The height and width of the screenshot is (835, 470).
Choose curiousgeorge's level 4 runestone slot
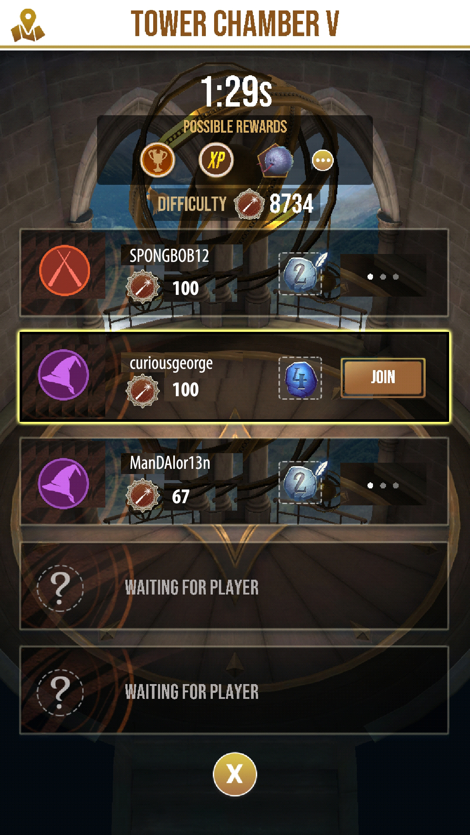300,378
